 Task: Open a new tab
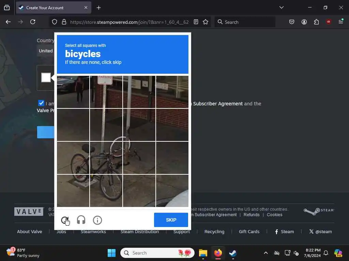[98, 8]
